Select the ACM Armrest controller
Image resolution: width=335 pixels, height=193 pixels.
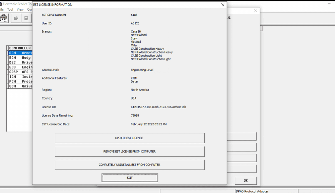click(x=19, y=52)
